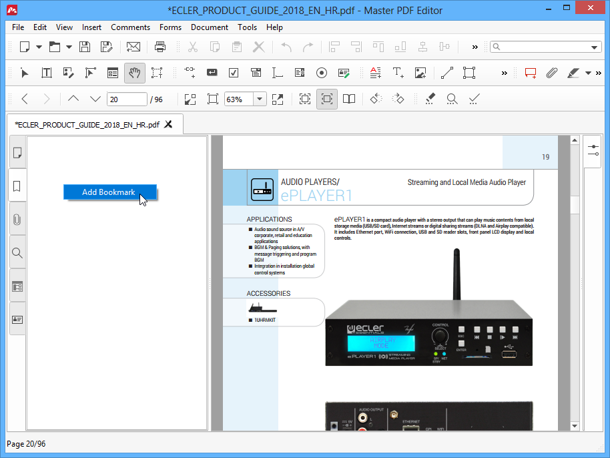Choose Add Bookmark from context menu

pos(110,192)
